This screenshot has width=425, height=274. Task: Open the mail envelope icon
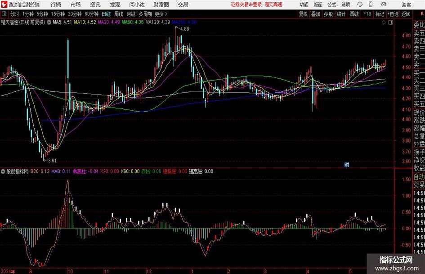(x=383, y=4)
